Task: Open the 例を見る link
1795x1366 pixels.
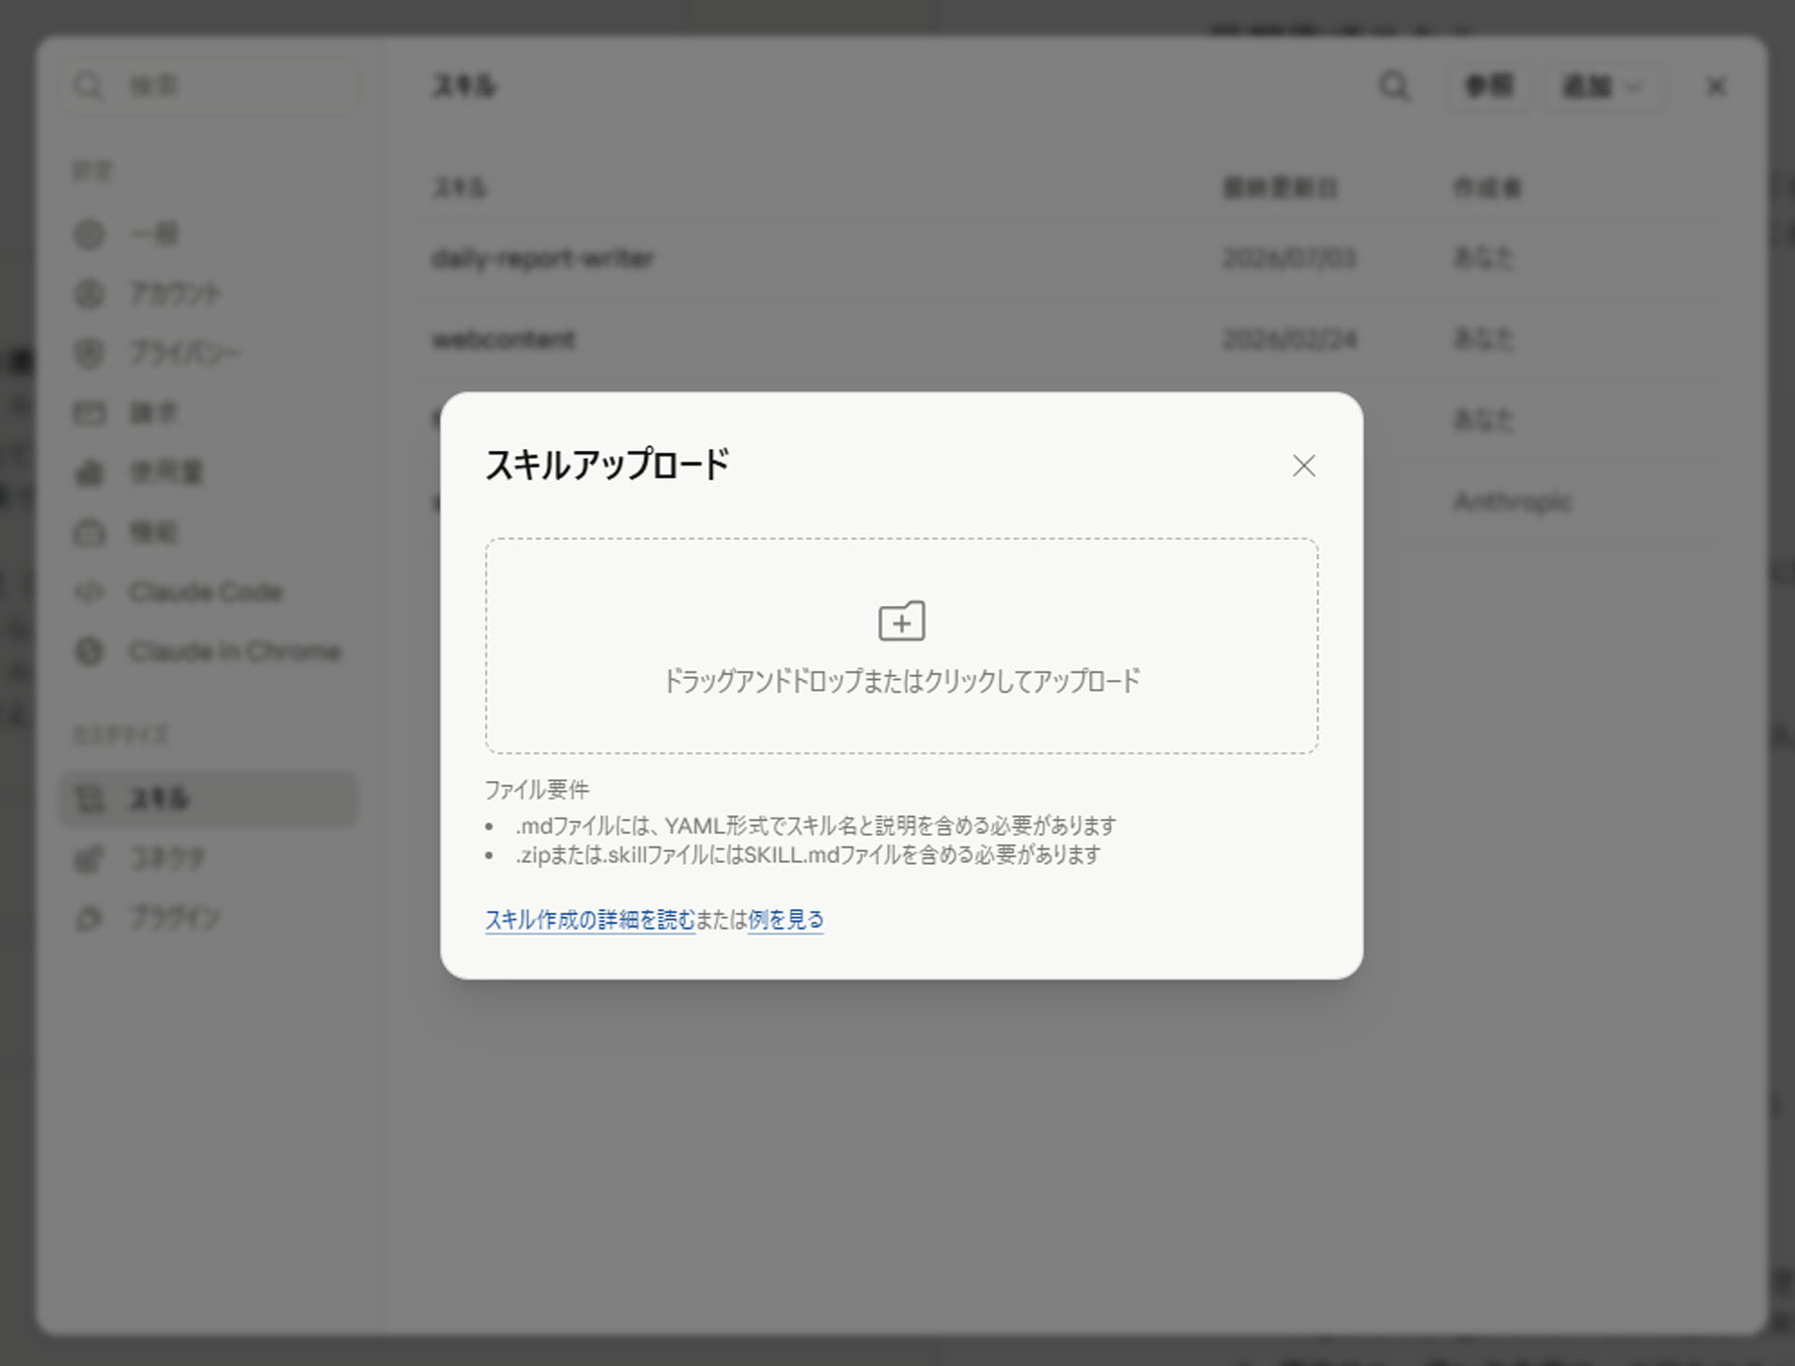Action: [785, 920]
